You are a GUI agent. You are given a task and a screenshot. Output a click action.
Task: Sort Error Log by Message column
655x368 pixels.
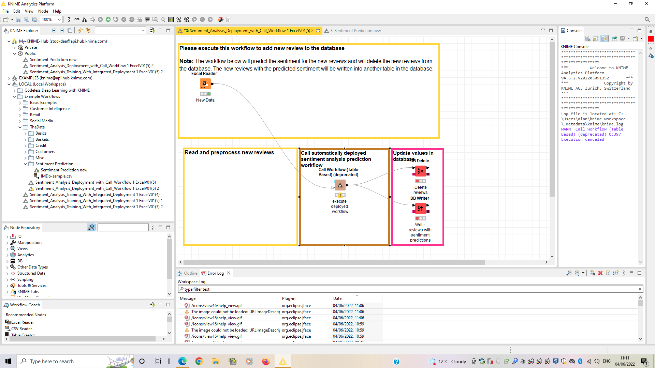click(x=229, y=298)
